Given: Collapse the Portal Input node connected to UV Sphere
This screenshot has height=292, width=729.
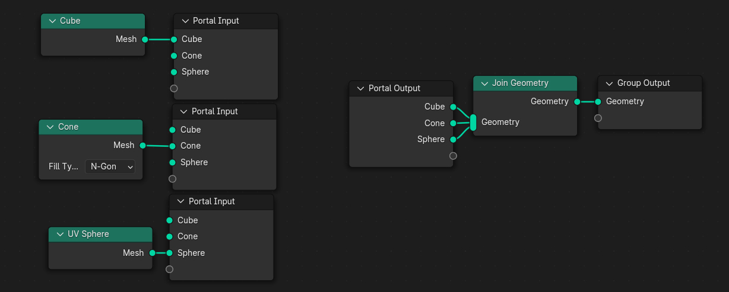Looking at the screenshot, I should [180, 201].
